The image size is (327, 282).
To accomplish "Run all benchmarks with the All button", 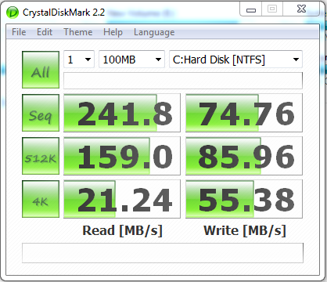I will 41,70.
